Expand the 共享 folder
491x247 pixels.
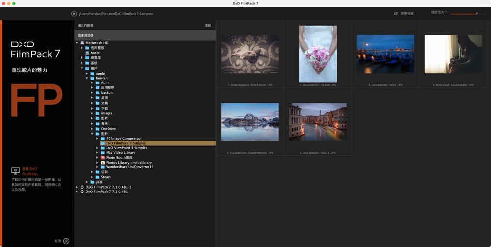87,182
